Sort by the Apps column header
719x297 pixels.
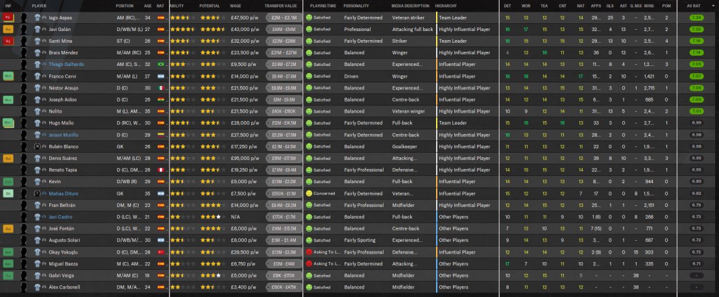596,6
